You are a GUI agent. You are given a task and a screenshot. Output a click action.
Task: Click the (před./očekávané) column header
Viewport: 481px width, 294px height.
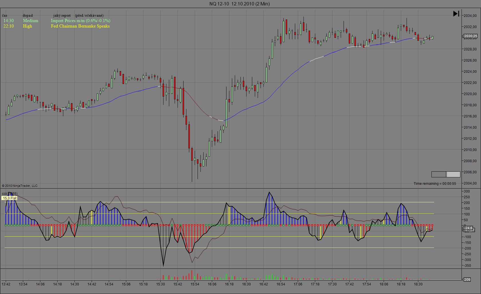[89, 15]
